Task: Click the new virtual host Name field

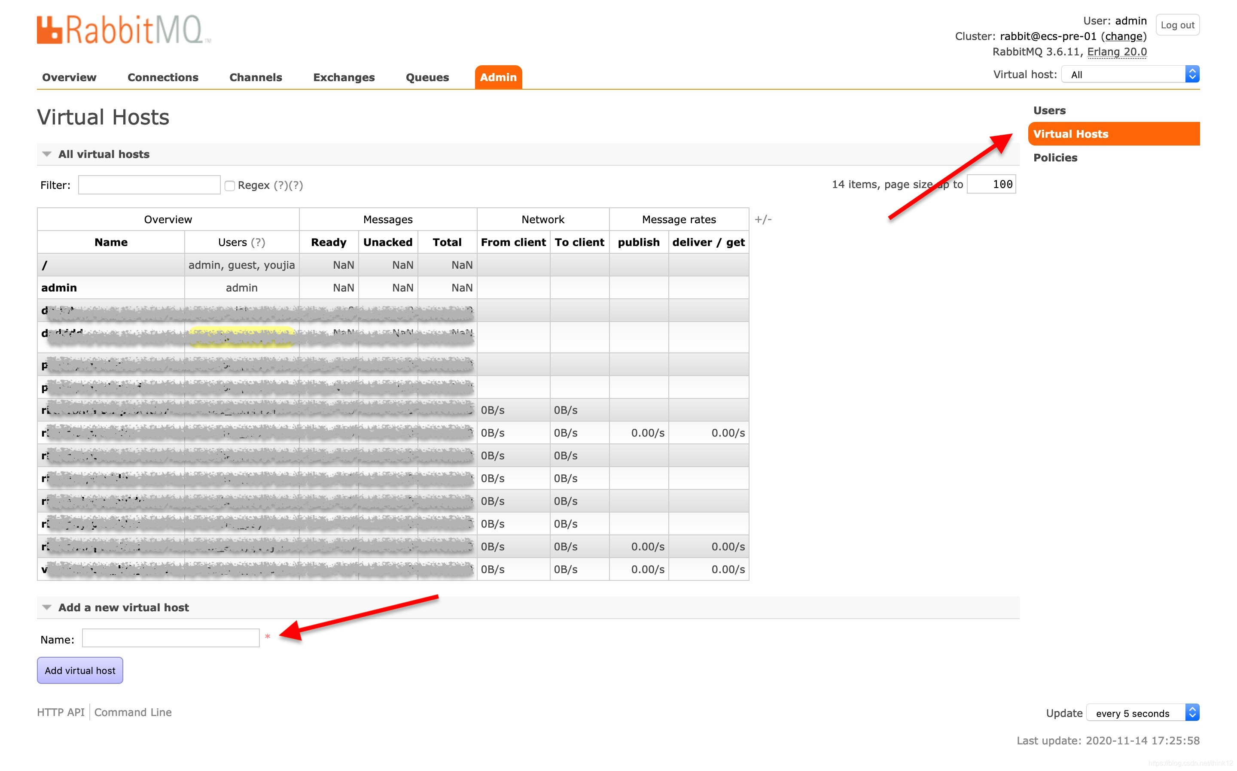Action: (x=171, y=638)
